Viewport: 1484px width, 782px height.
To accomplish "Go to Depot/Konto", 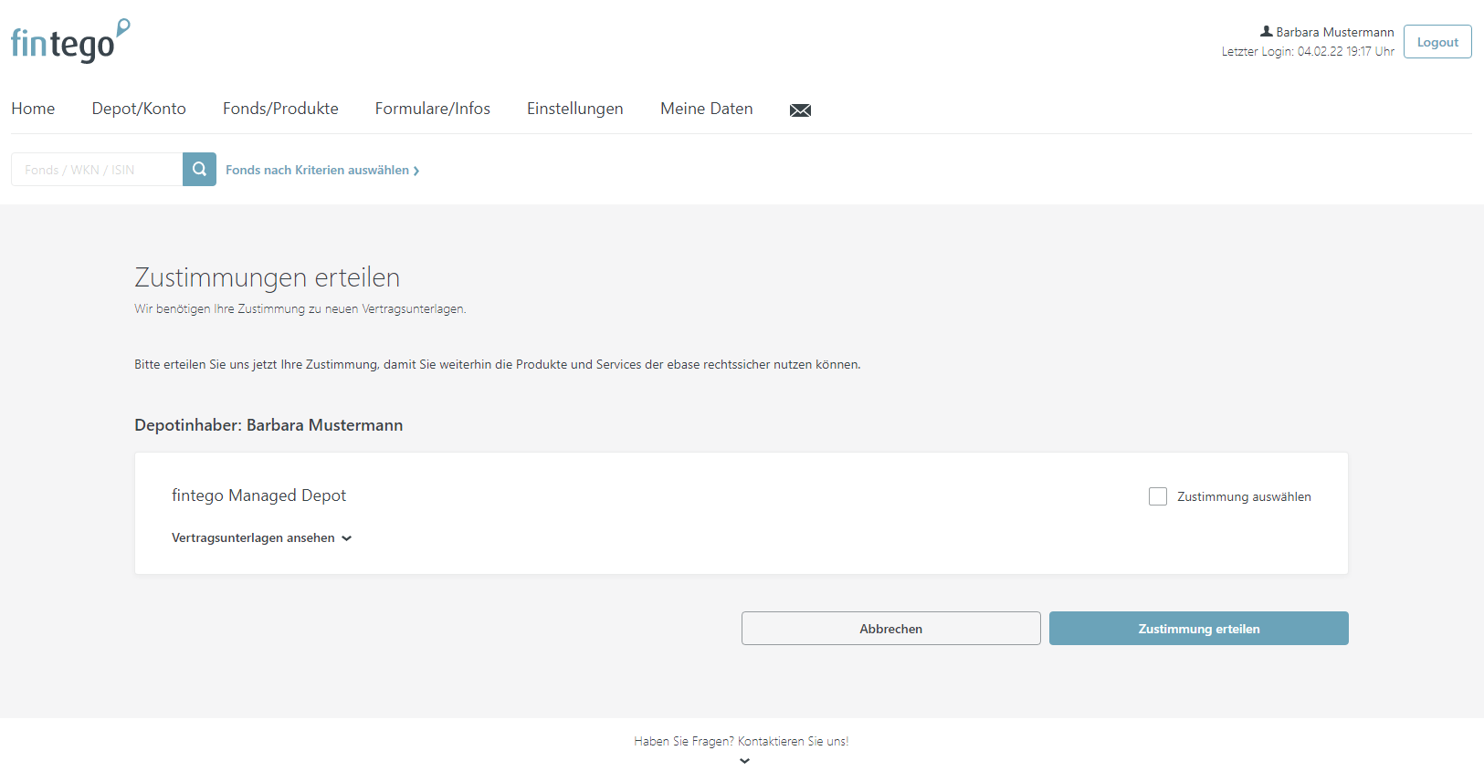I will point(139,109).
